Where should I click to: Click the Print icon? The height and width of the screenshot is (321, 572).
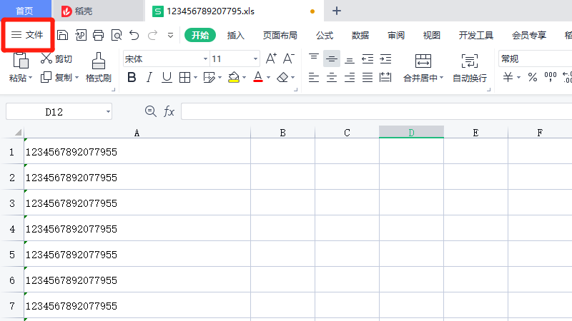coord(98,34)
